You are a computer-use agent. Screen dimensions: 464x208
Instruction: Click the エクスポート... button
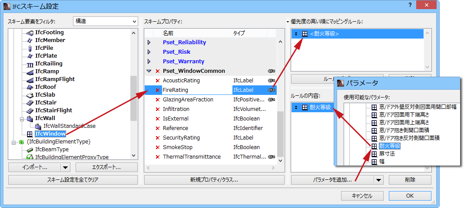106,167
